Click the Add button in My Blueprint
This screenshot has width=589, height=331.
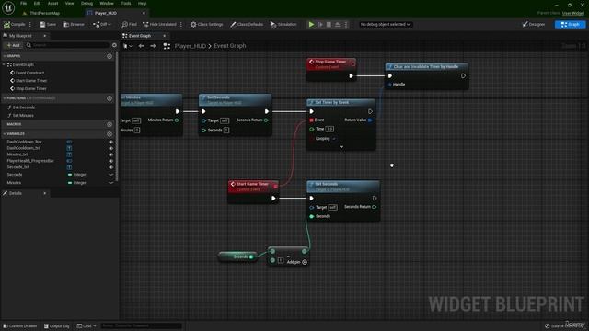pyautogui.click(x=13, y=45)
